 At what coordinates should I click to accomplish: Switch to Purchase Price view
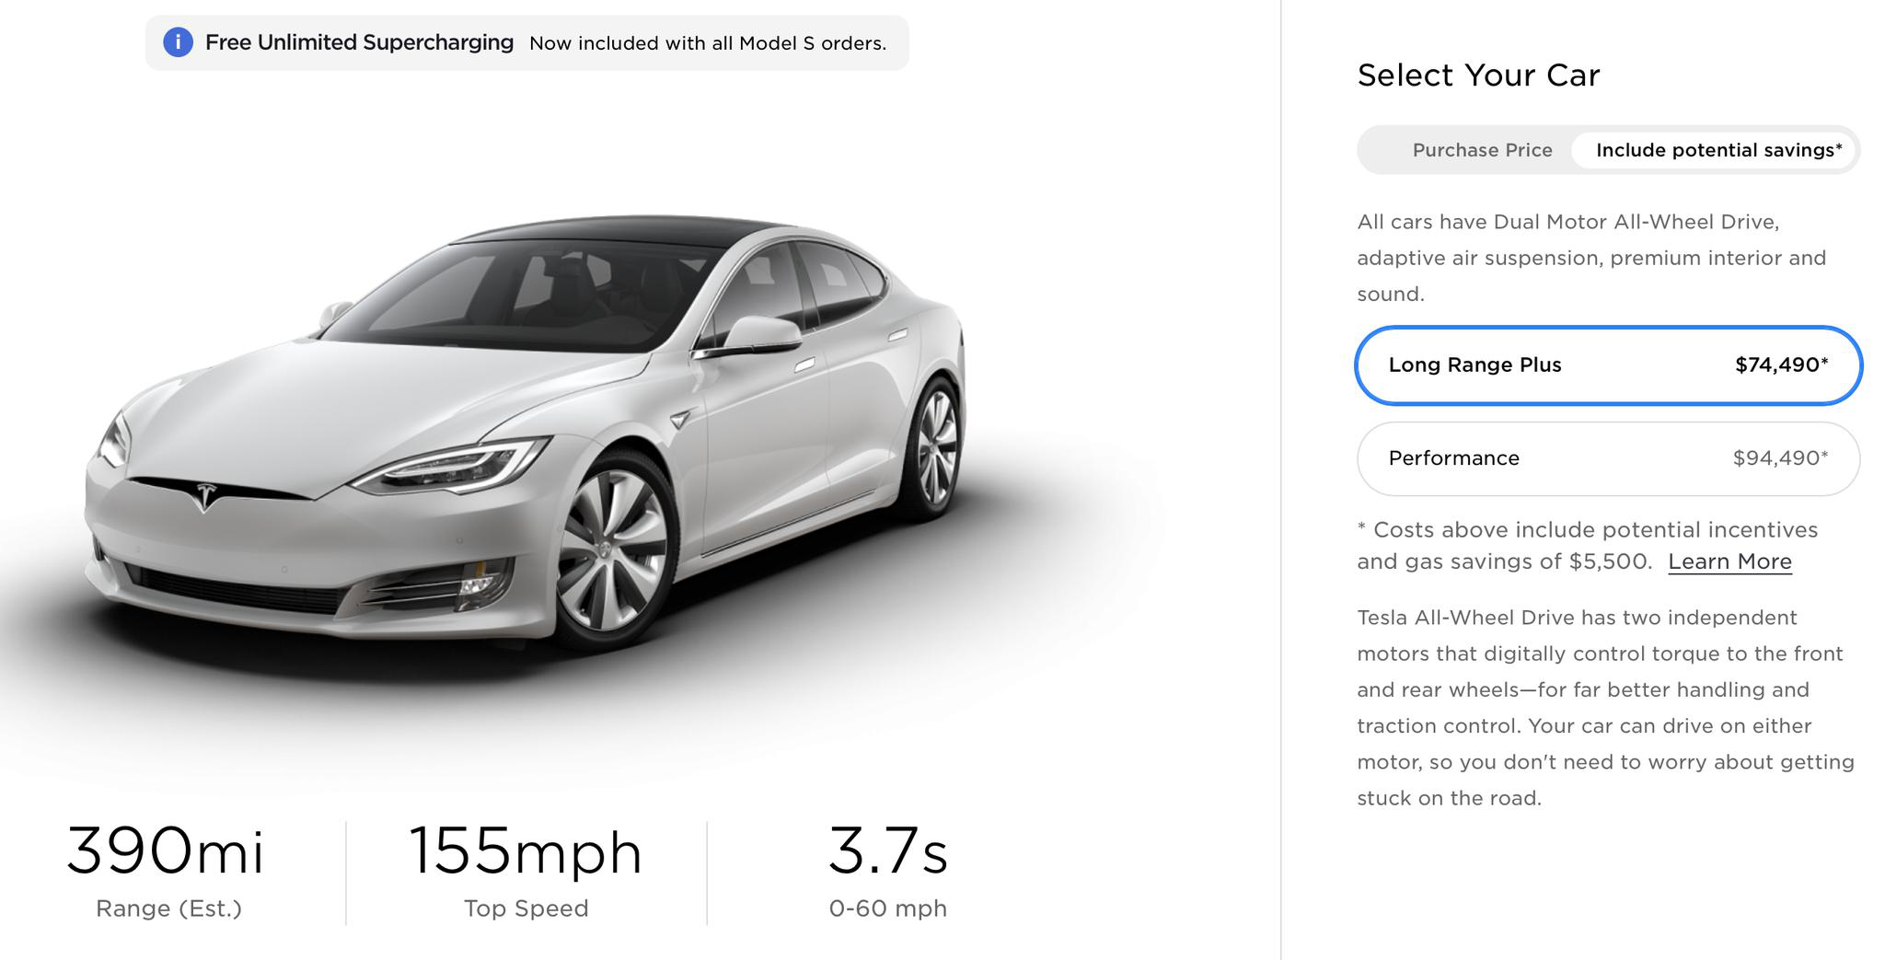click(1482, 150)
